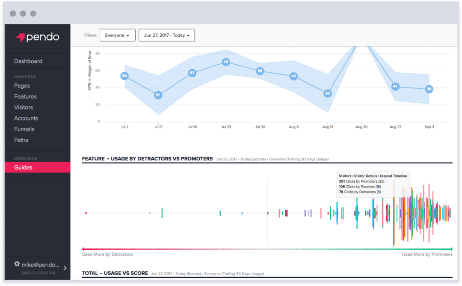Select Features in the sidebar
Viewport: 462px width, 286px height.
pyautogui.click(x=25, y=96)
